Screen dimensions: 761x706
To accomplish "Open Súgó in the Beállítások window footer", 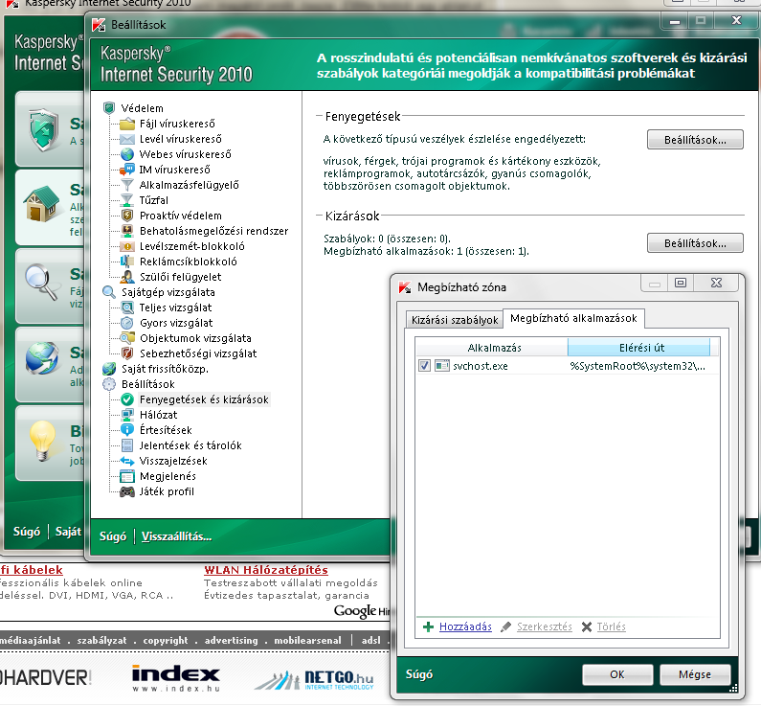I will 113,536.
